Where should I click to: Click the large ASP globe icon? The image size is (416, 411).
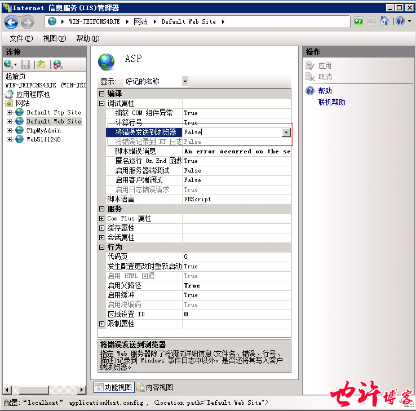pos(107,62)
